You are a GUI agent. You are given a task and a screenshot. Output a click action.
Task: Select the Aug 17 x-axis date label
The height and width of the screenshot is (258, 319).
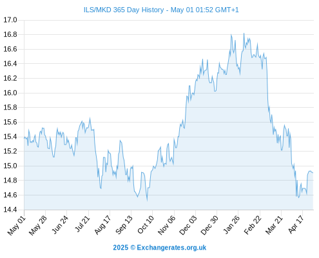coord(103,225)
